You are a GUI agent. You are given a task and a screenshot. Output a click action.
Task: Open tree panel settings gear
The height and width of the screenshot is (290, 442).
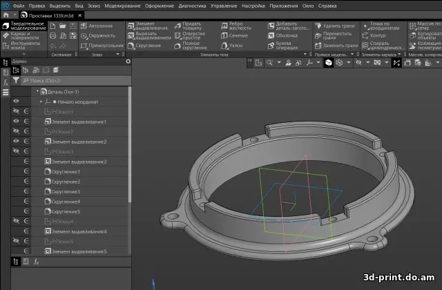(128, 61)
